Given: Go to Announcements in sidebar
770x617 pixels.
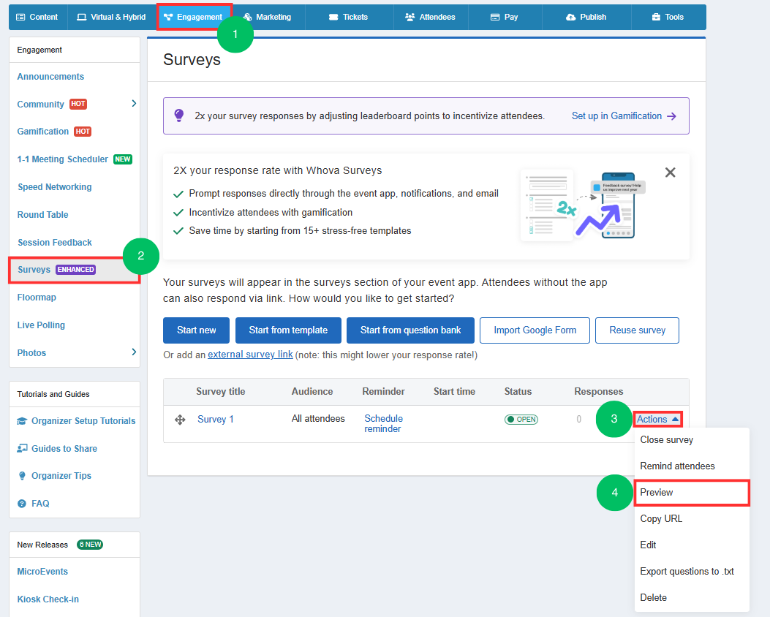Looking at the screenshot, I should (x=50, y=77).
